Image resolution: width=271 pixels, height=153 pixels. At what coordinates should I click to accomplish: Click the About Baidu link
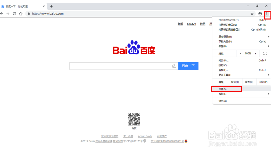pyautogui.click(x=145, y=136)
